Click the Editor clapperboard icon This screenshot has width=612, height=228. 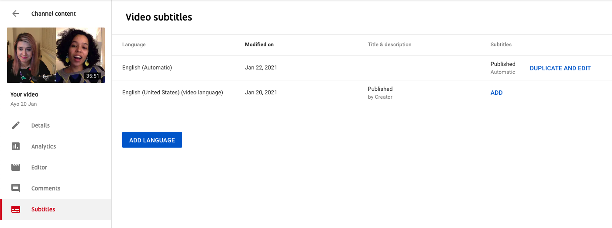click(x=16, y=167)
